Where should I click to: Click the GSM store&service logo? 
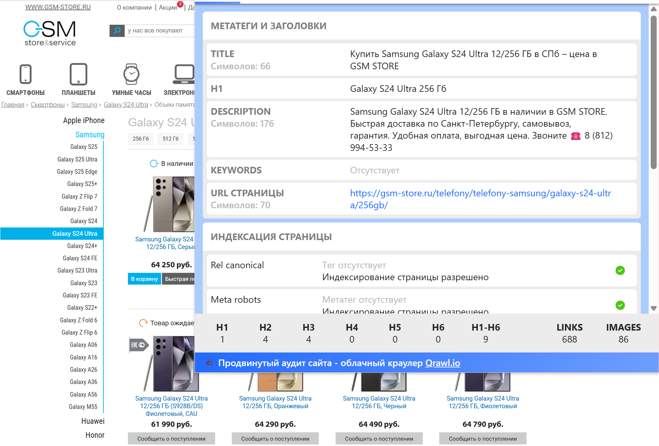[x=50, y=33]
